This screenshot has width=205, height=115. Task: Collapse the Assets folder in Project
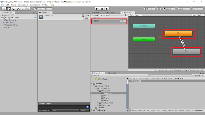coord(92,84)
